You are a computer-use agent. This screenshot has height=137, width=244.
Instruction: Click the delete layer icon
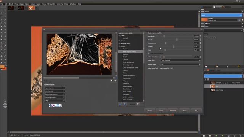click(x=241, y=135)
